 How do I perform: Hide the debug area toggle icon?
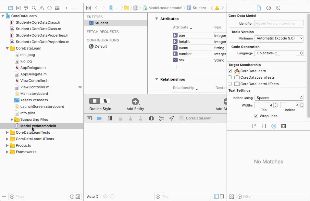(x=89, y=118)
